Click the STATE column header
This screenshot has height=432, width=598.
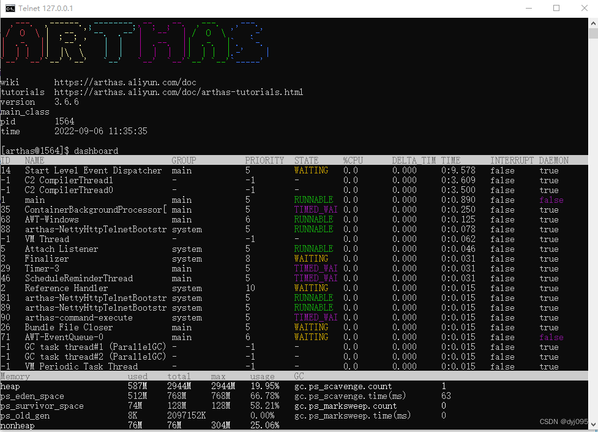point(306,161)
